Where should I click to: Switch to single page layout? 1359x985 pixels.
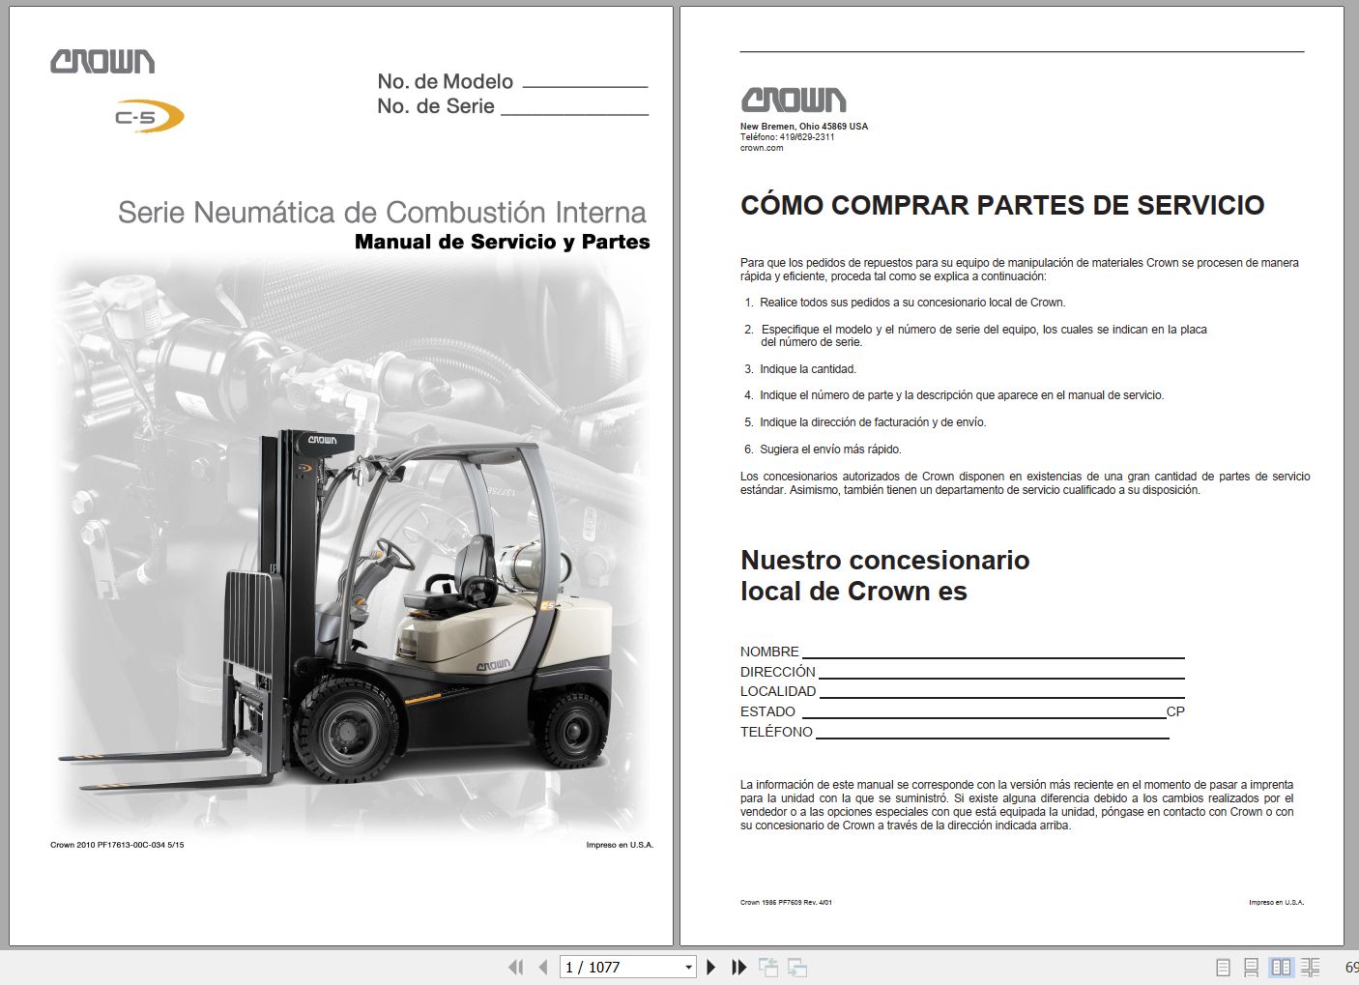[1223, 967]
